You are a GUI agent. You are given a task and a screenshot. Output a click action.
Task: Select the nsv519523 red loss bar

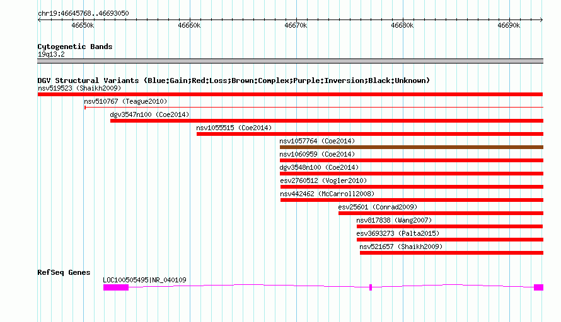tap(290, 94)
